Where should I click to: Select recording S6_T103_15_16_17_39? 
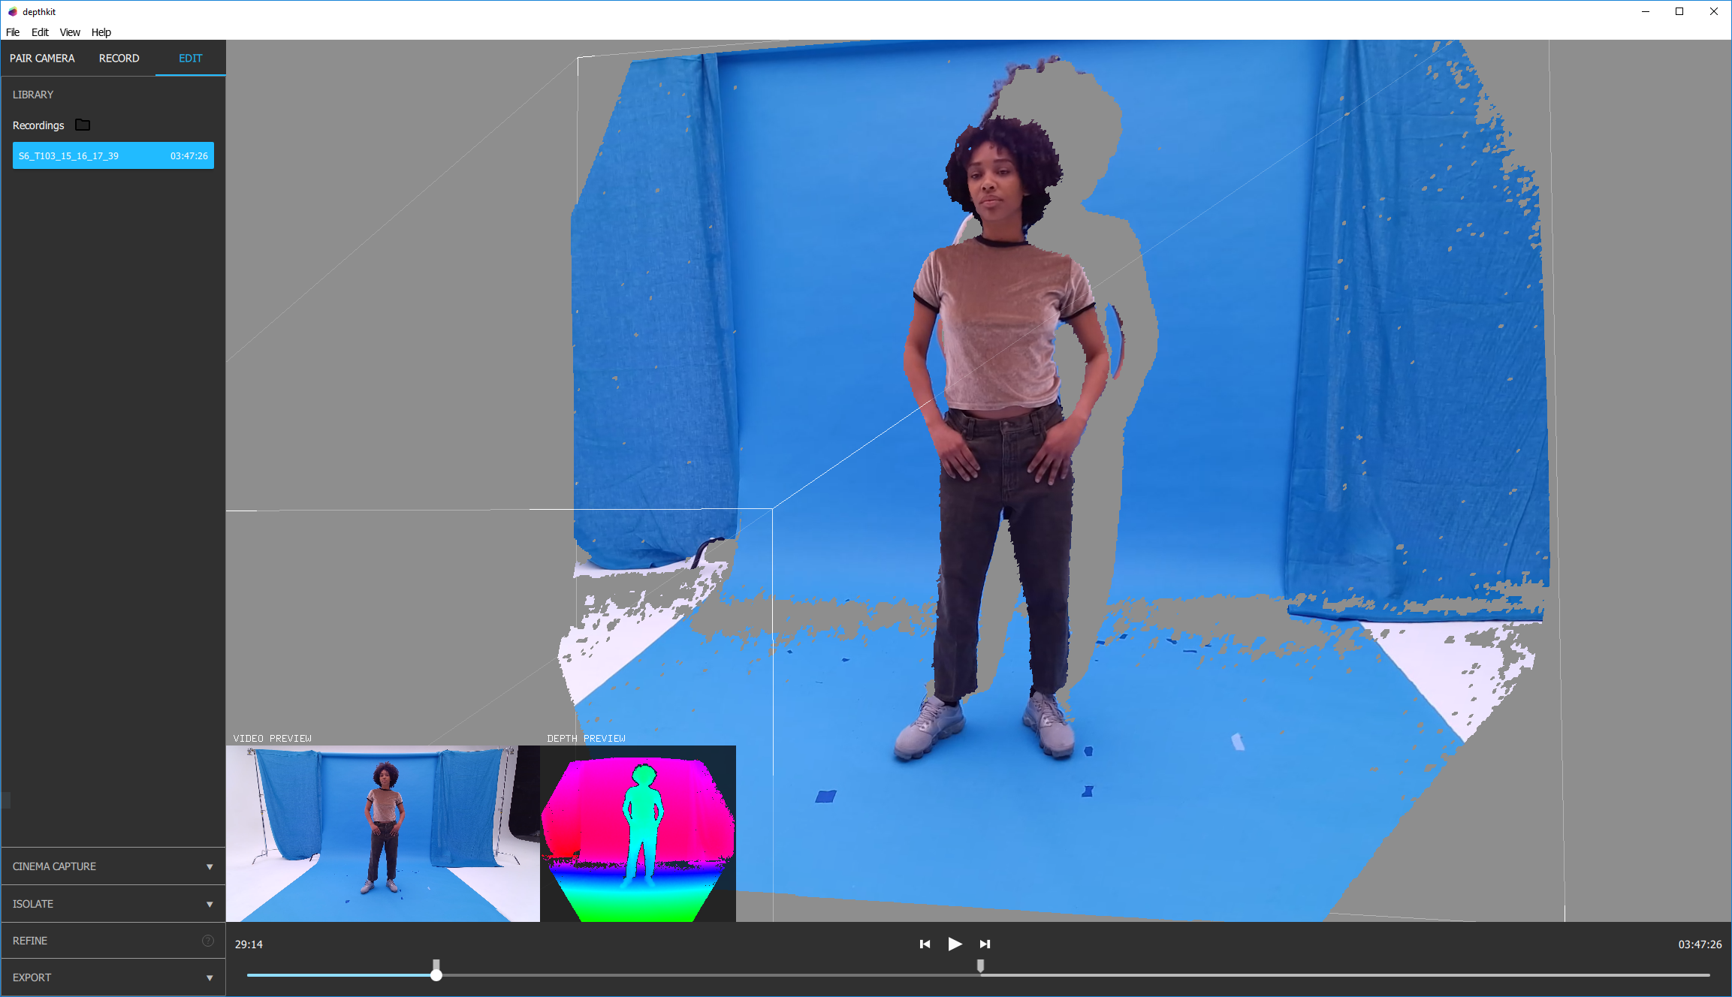[x=113, y=155]
